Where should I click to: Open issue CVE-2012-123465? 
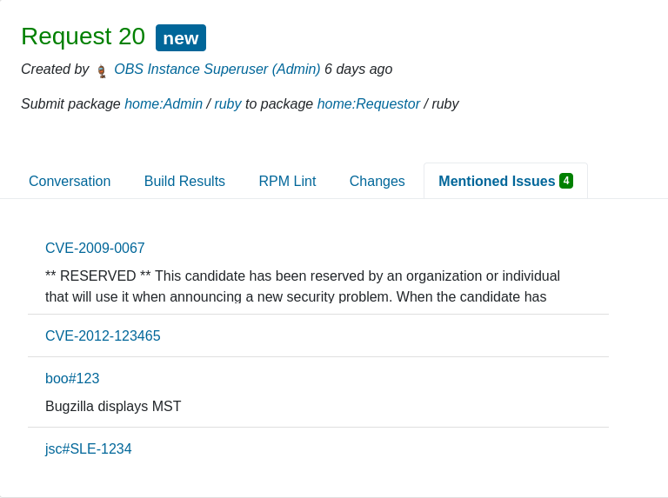coord(103,335)
